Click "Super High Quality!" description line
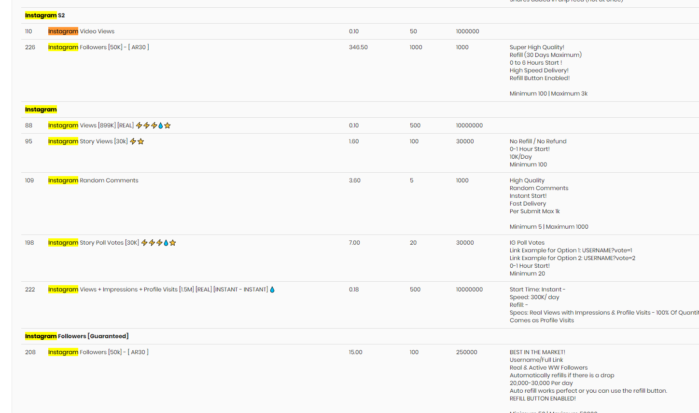 click(x=537, y=47)
